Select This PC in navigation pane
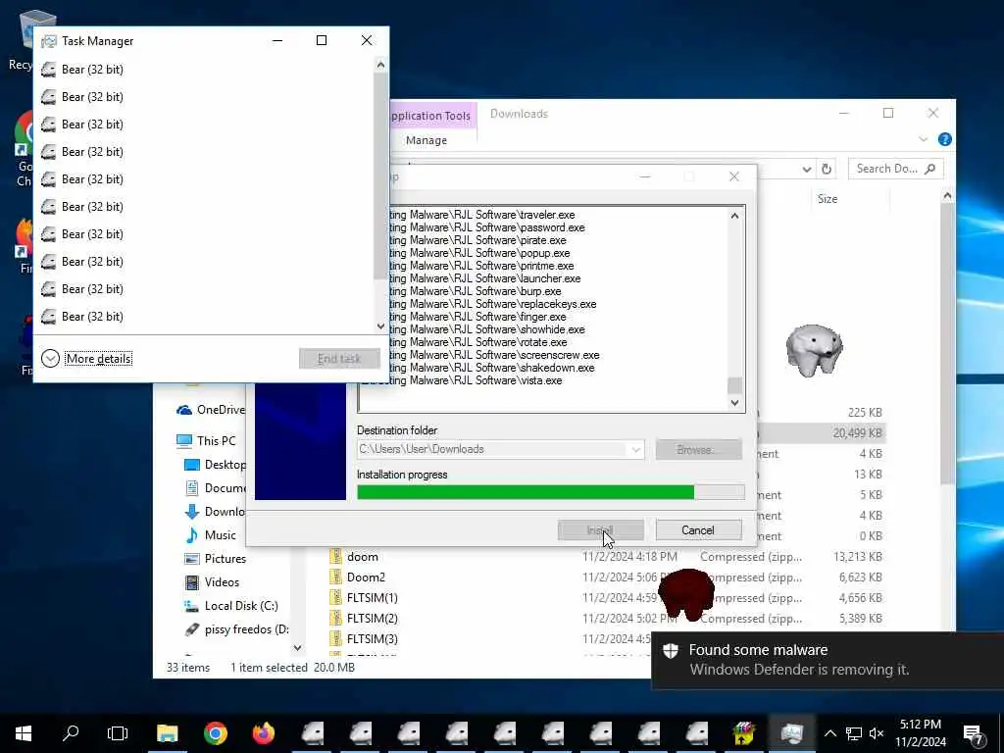The width and height of the screenshot is (1004, 753). pyautogui.click(x=206, y=440)
